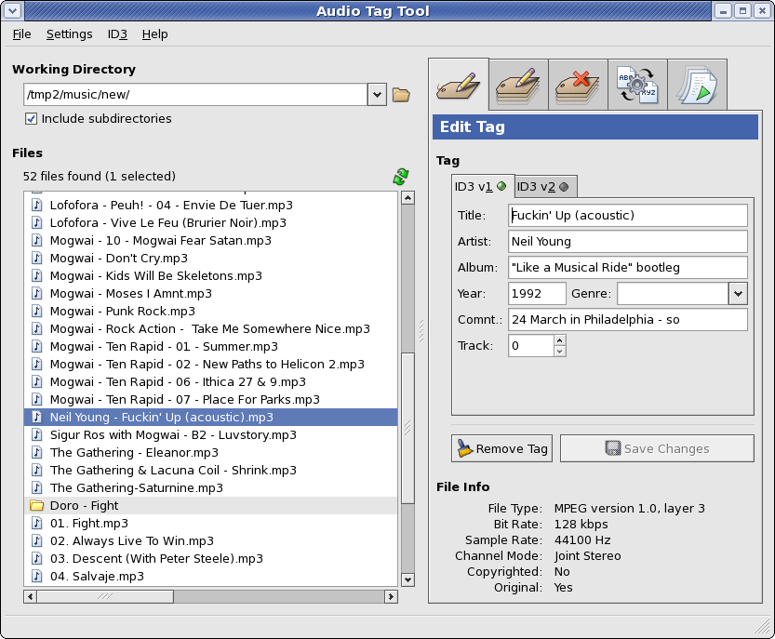Click the working directory path field
775x639 pixels.
[195, 94]
